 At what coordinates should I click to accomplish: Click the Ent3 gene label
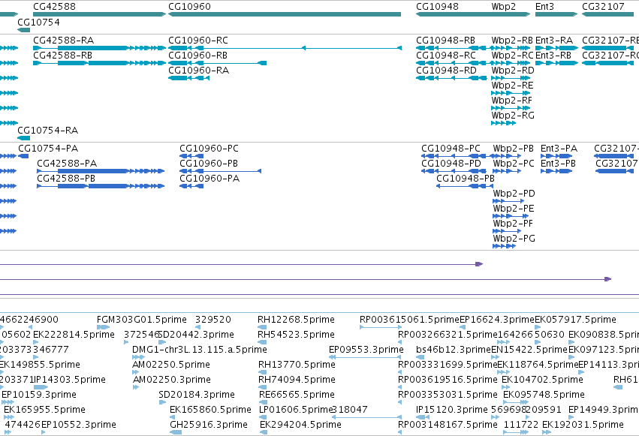click(544, 7)
